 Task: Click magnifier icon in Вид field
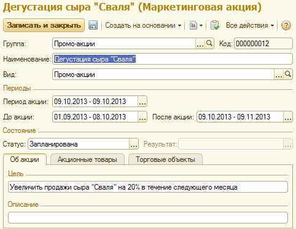click(x=288, y=74)
